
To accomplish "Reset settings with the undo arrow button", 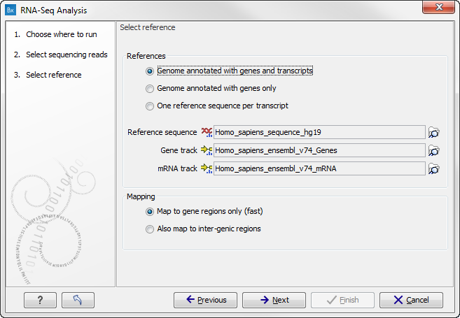I will pyautogui.click(x=78, y=300).
